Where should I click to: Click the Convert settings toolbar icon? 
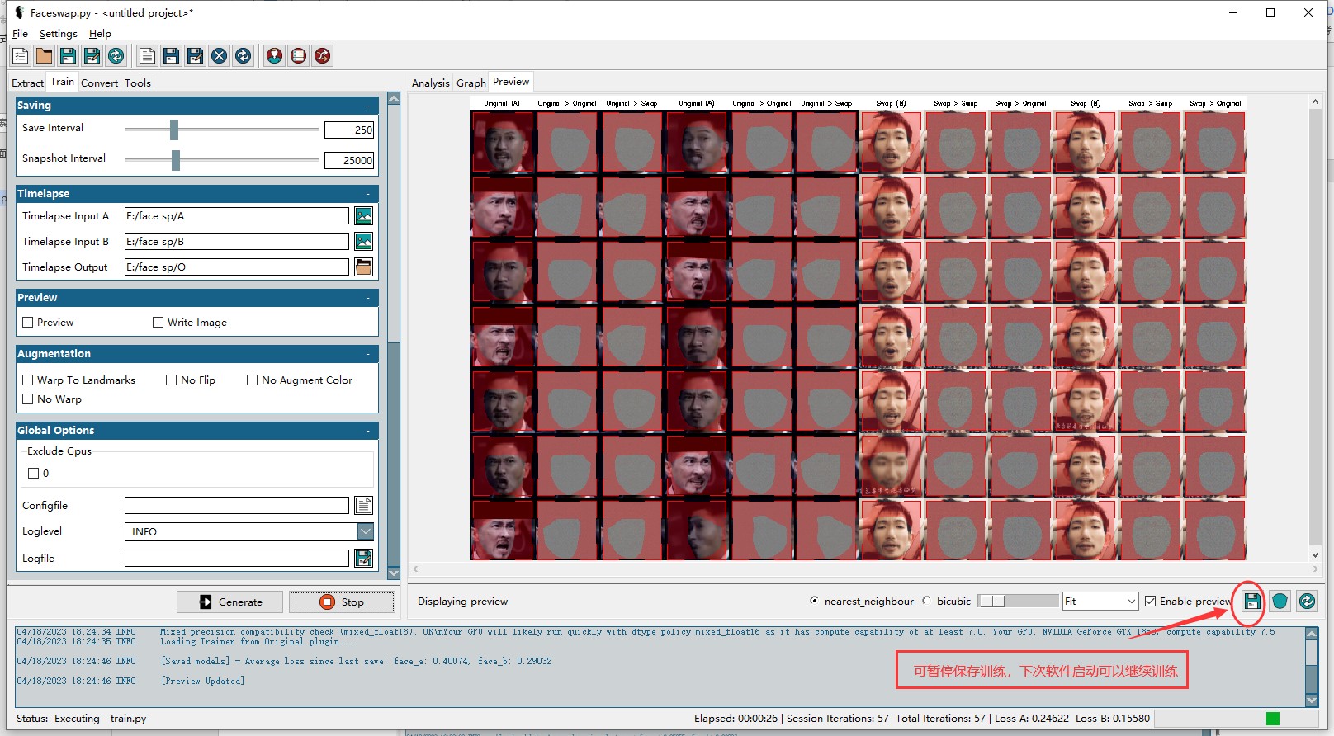coord(322,56)
